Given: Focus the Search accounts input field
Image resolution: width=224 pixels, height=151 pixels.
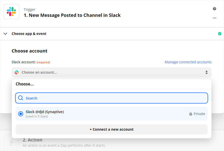Looking at the screenshot, I should (x=111, y=98).
